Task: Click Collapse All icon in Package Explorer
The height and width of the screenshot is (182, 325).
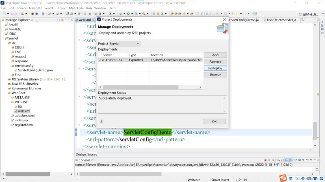Action: pos(58,20)
